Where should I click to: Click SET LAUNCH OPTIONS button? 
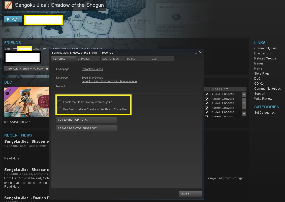tap(87, 120)
